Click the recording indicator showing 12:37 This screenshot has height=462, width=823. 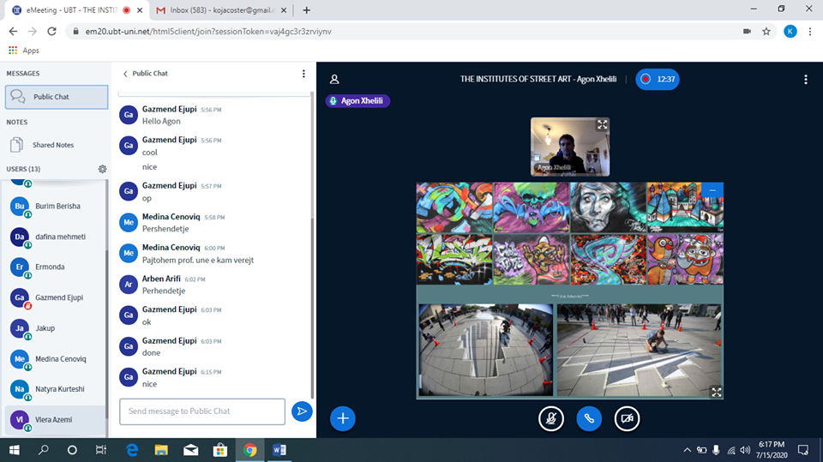[x=658, y=80]
